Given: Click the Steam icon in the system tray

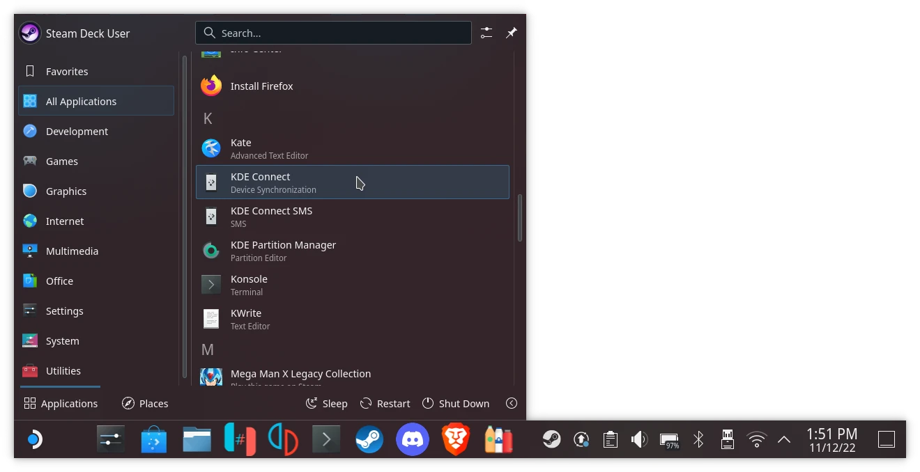Looking at the screenshot, I should click(x=552, y=439).
